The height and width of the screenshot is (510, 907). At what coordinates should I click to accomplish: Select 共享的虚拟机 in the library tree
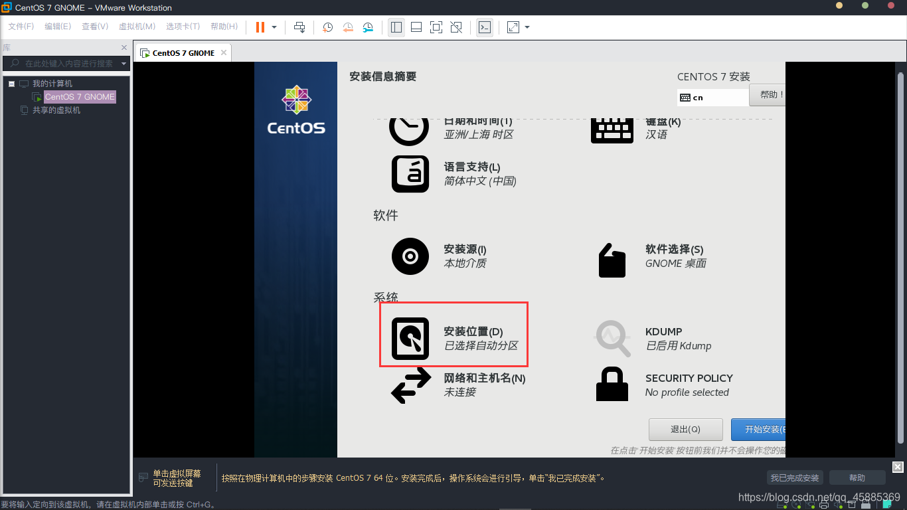56,110
